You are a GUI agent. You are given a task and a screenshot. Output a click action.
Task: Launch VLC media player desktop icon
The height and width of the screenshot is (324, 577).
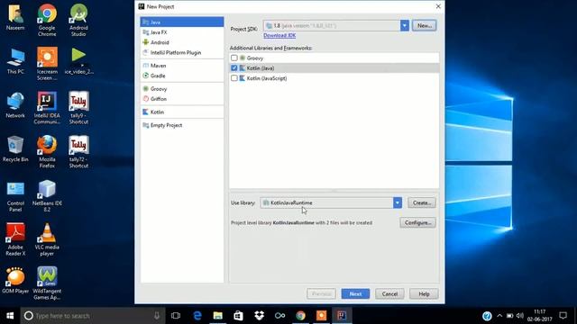click(47, 239)
